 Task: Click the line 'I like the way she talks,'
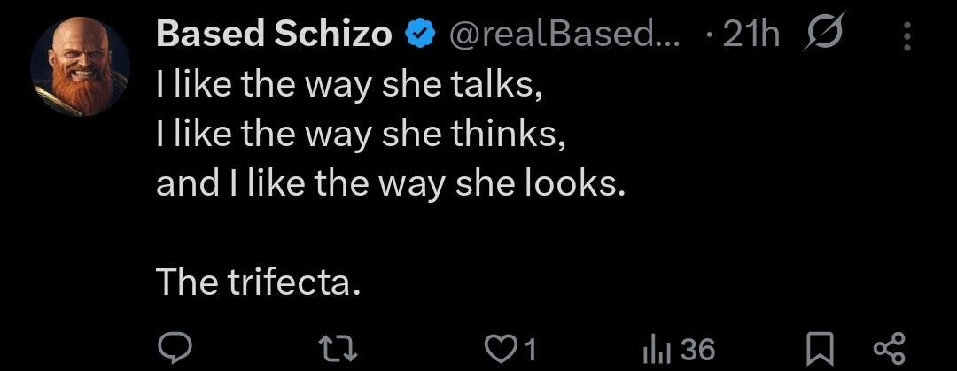[x=347, y=85]
